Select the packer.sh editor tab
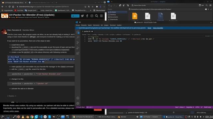The height and width of the screenshot is (119, 213). (x=87, y=31)
